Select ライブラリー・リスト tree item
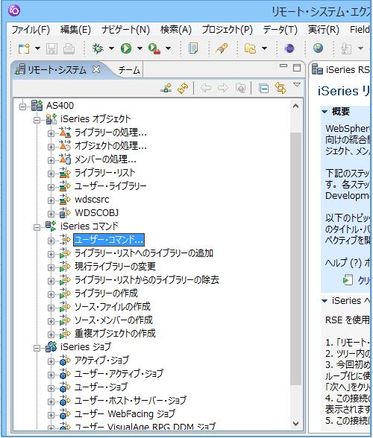The width and height of the screenshot is (373, 438). 105,173
